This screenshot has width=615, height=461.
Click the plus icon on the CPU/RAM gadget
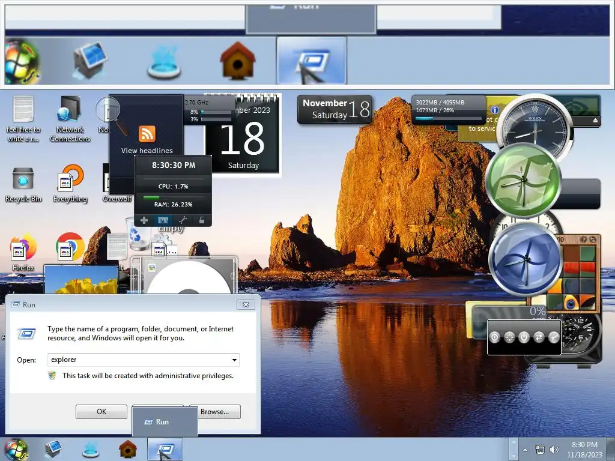tap(144, 220)
